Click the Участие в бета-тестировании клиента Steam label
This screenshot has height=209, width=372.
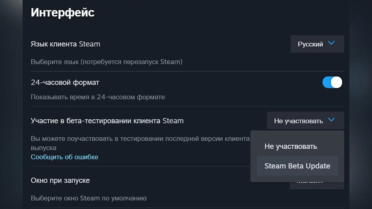(107, 121)
